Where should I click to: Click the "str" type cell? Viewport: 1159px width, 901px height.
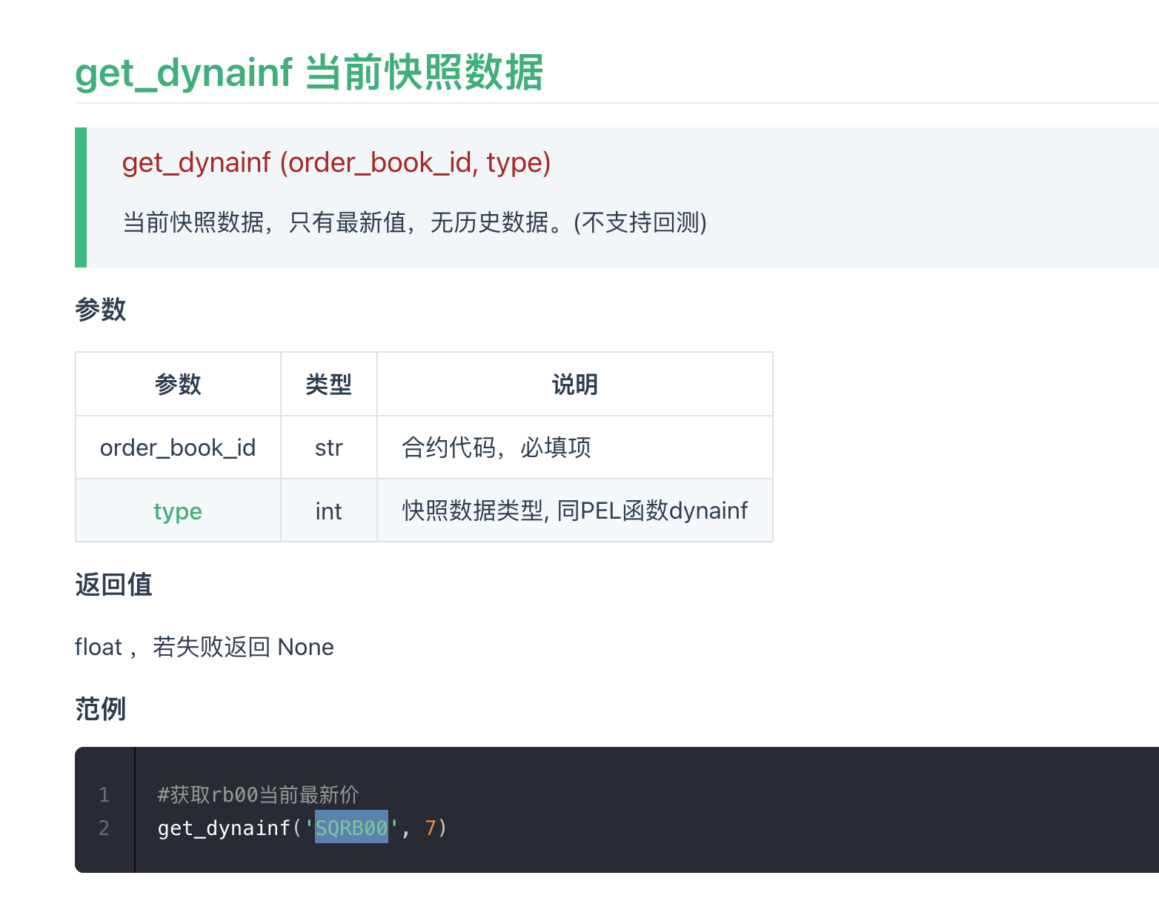[329, 448]
